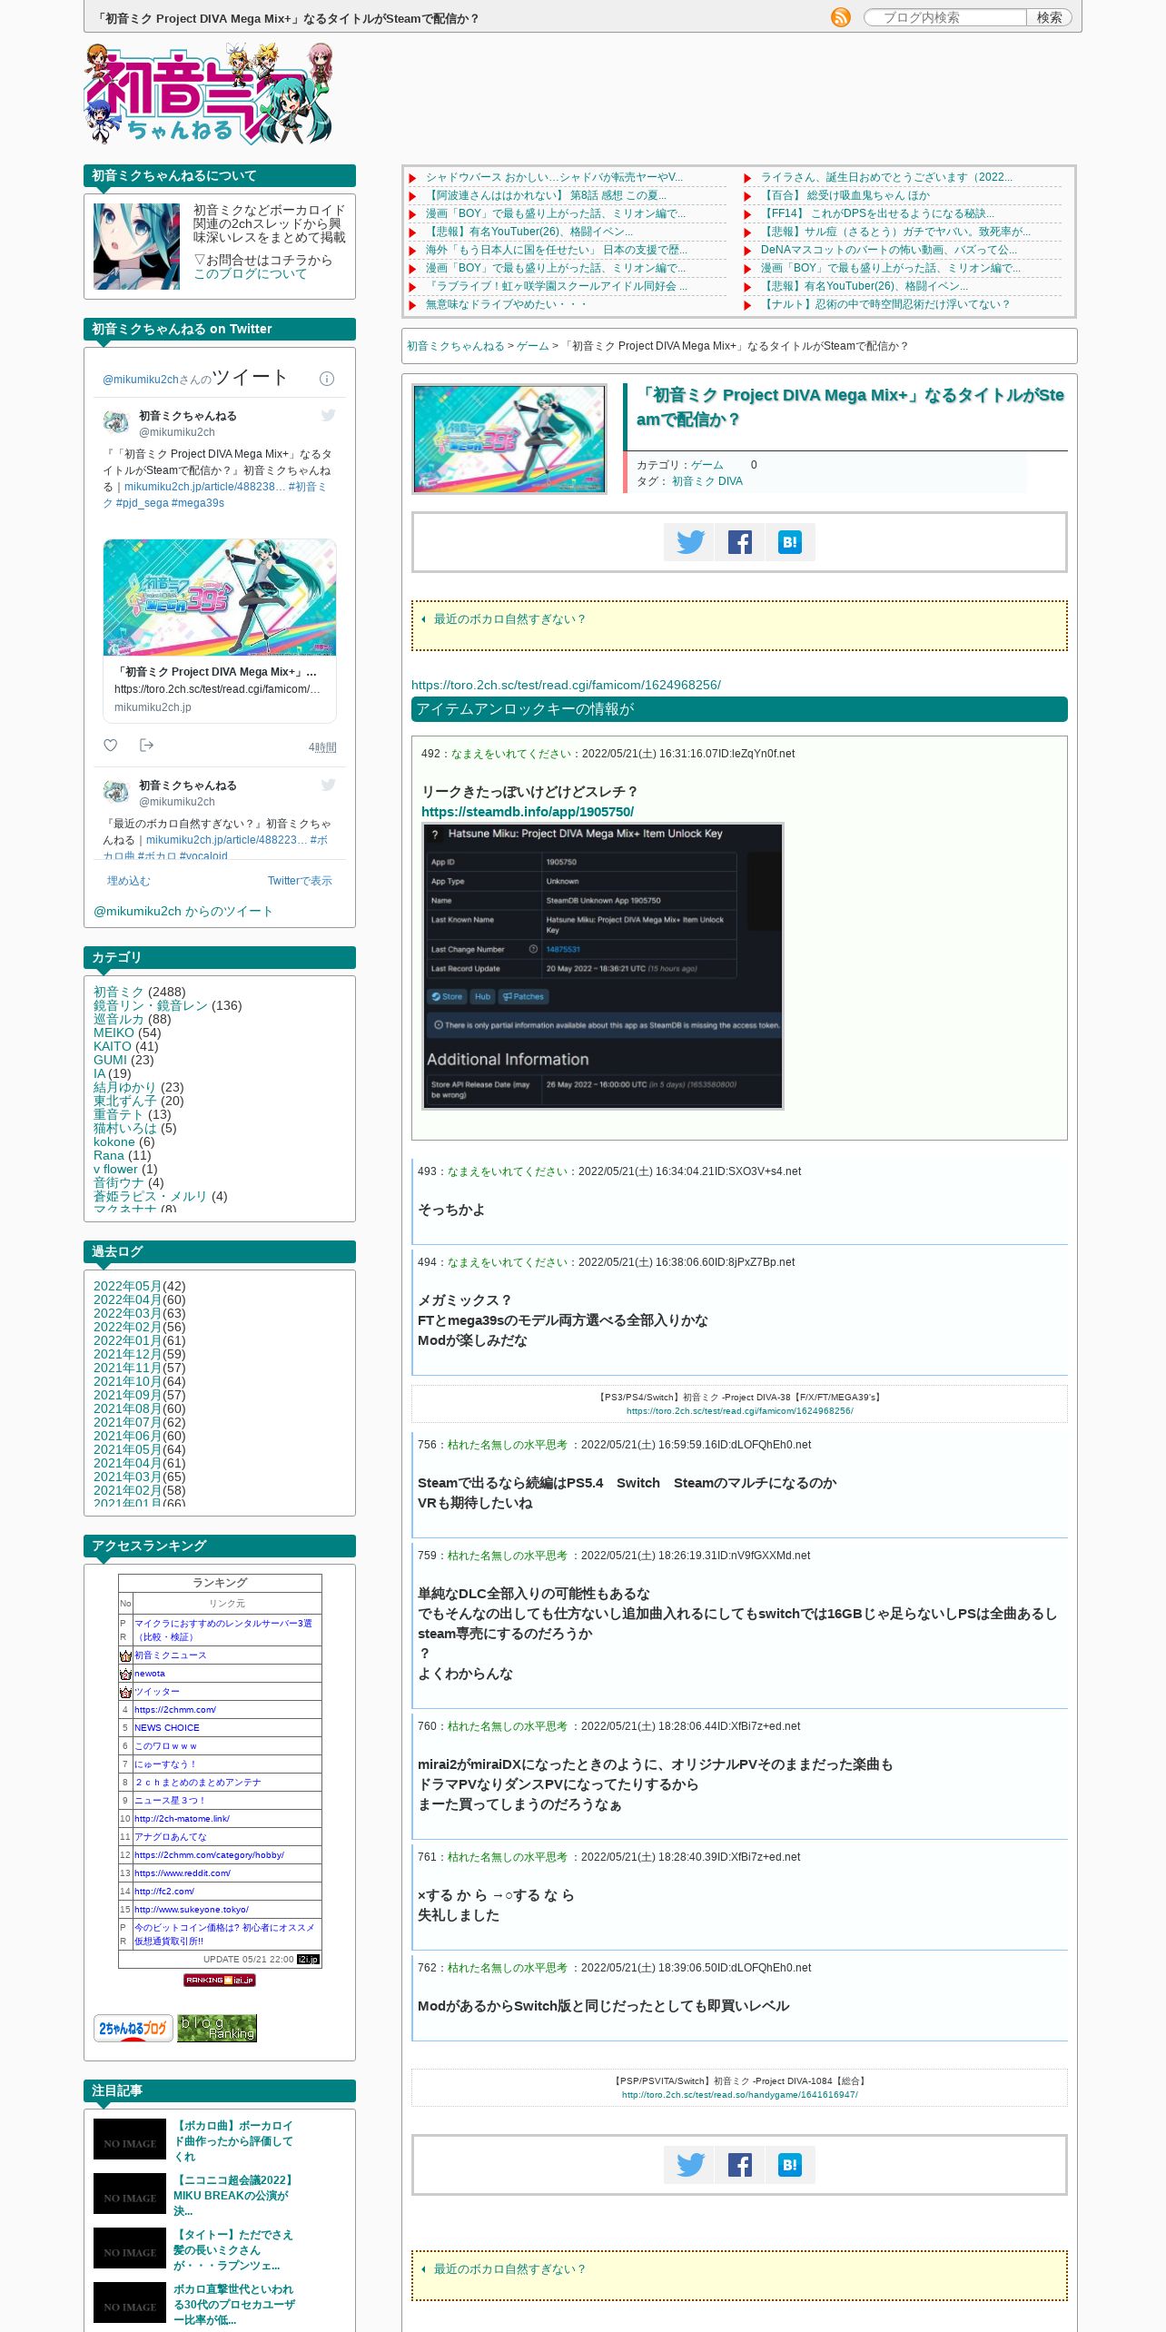1166x2332 pixels.
Task: Open the NEWS CHOICE ranking link
Action: click(x=167, y=1728)
